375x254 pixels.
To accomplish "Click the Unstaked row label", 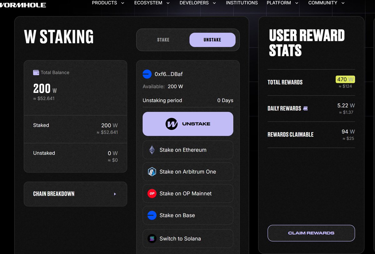I will pos(44,153).
